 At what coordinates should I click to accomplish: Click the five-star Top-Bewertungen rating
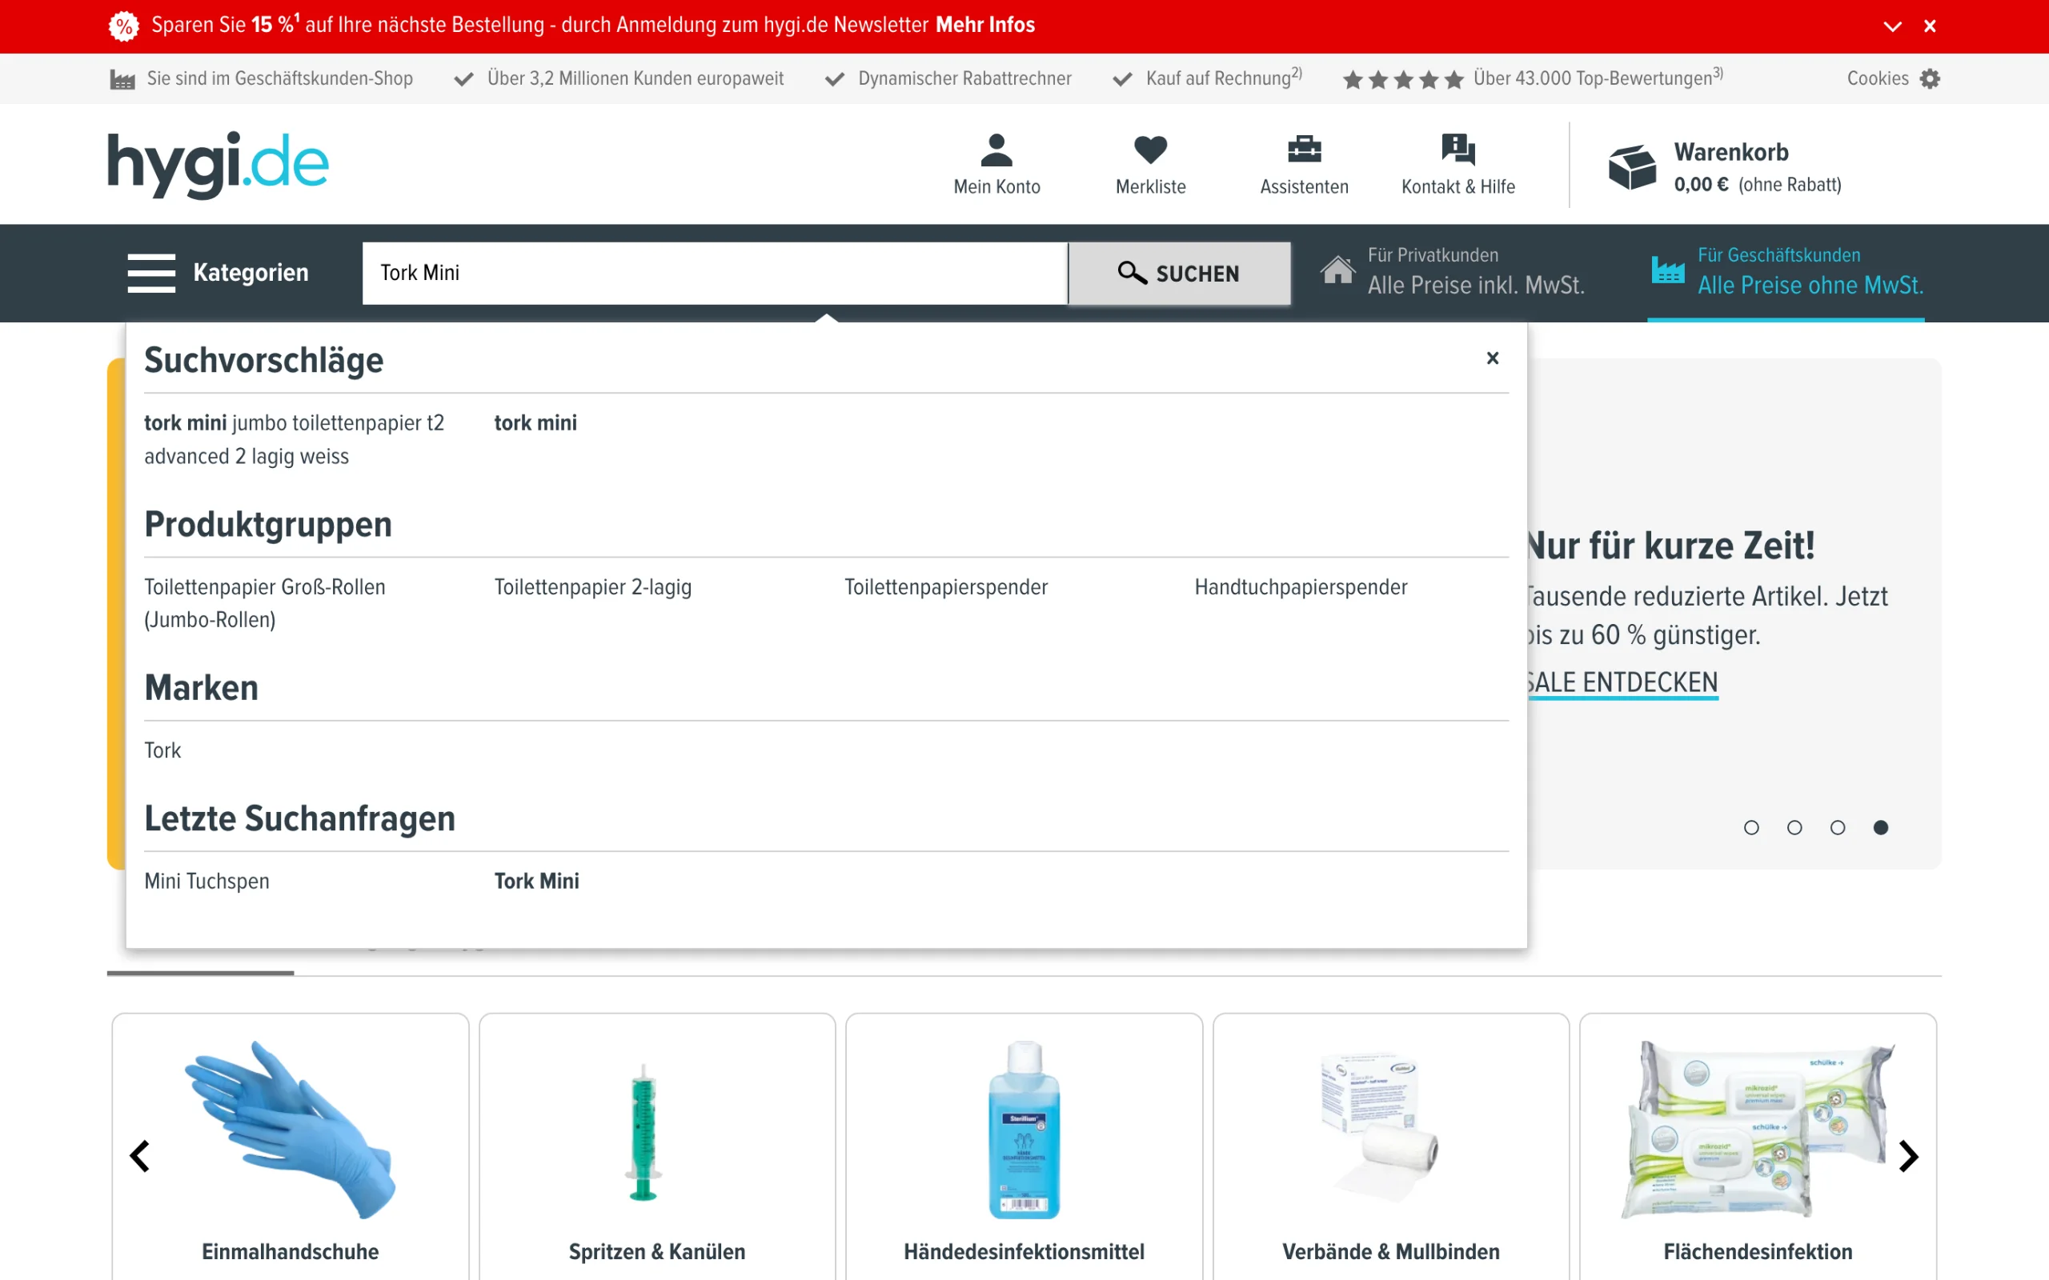click(1403, 79)
